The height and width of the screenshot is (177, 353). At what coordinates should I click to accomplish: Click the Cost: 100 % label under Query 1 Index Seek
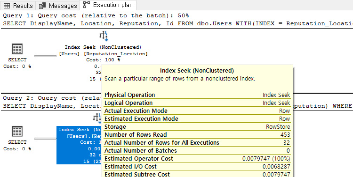pos(103,60)
